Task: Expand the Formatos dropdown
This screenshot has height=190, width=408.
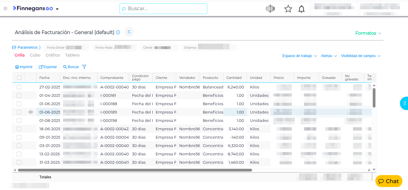Action: [x=368, y=33]
